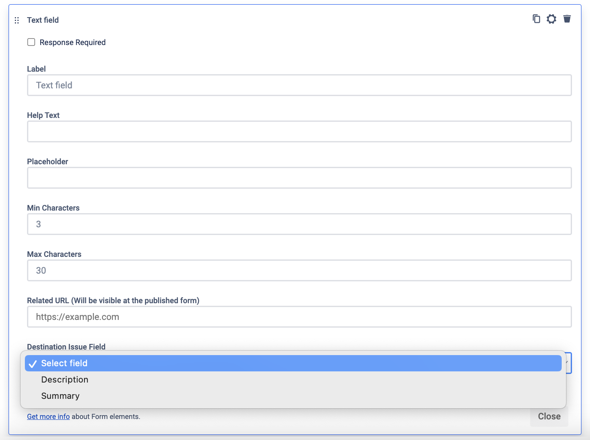
Task: Select Description from the field dropdown
Action: (x=65, y=380)
